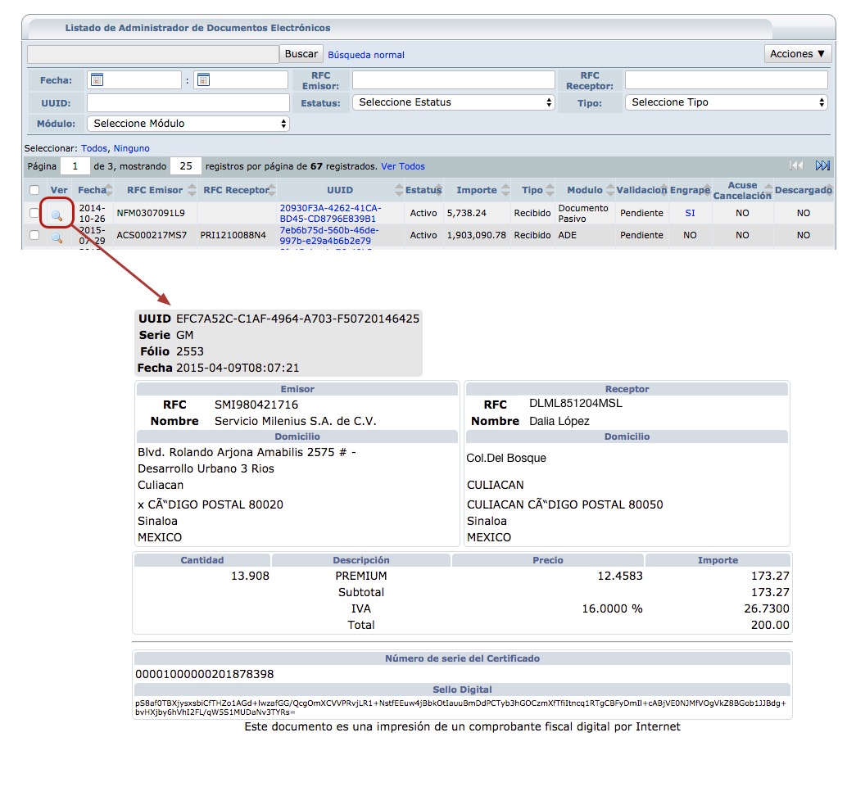
Task: Click certificate number 00001000000201878398
Action: [x=204, y=674]
